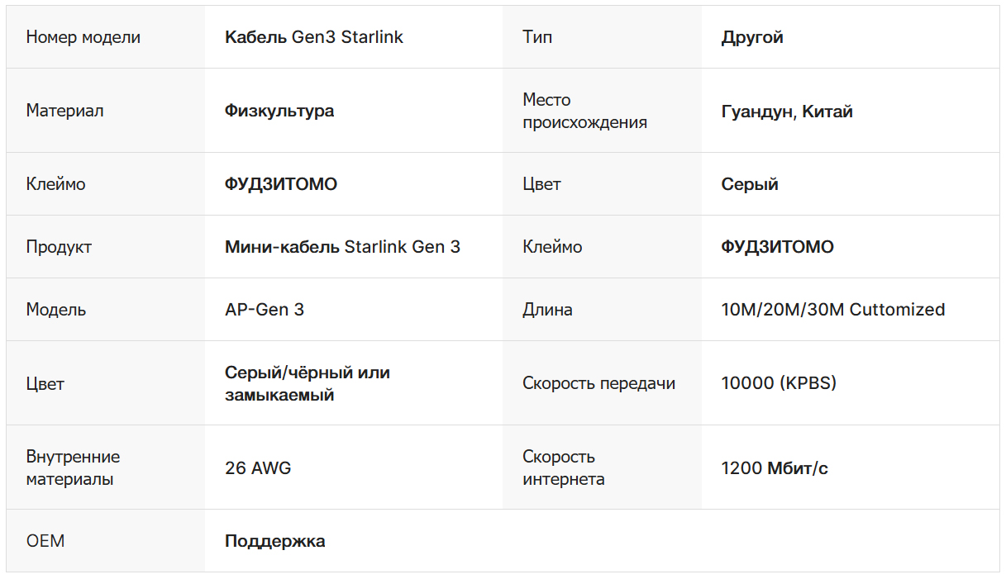
Task: Select the "Кабель Gen3 Starlink" value
Action: tap(314, 37)
